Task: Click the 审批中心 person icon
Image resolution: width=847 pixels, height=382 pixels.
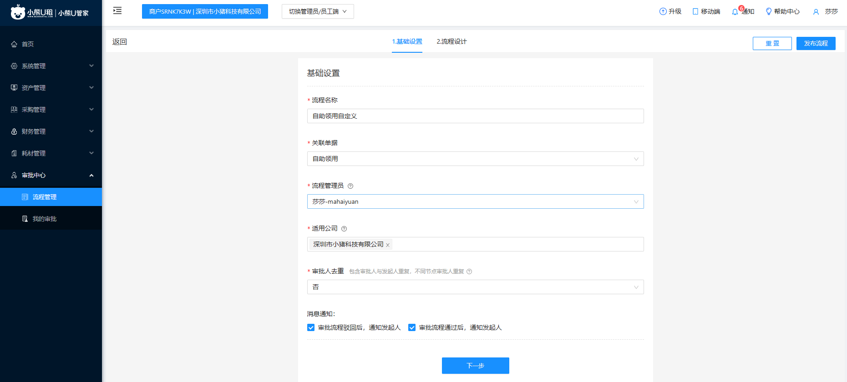Action: coord(14,175)
